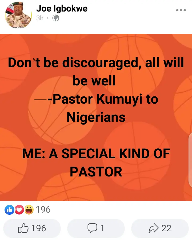This screenshot has width=192, height=241.
Task: Click the share arrow icon
Action: tap(154, 228)
